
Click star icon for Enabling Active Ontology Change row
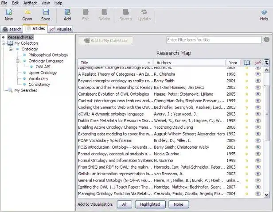(x=247, y=127)
